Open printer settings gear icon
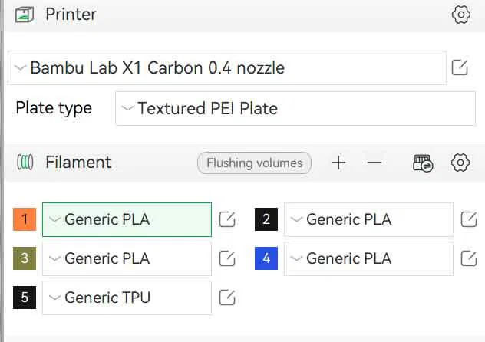Screen dimensions: 485x342 click(x=460, y=15)
